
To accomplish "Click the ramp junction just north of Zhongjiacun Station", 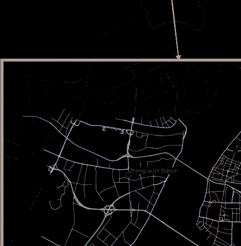I will click(x=127, y=155).
